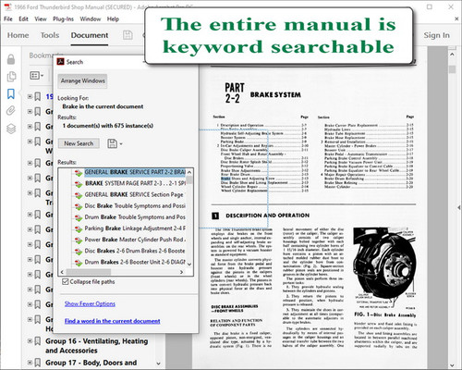The width and height of the screenshot is (462, 370).
Task: Open the attachments paperclip panel
Action: click(x=11, y=110)
